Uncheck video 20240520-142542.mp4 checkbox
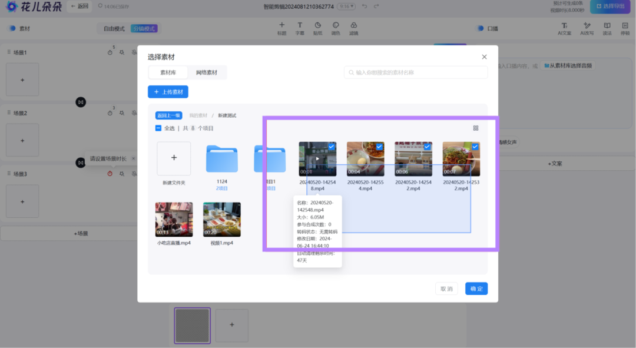Viewport: 636px width, 348px height. 428,147
